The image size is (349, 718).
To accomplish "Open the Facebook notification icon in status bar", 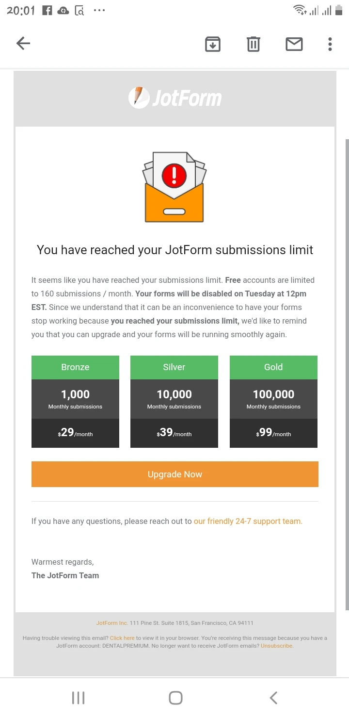I will (x=47, y=10).
